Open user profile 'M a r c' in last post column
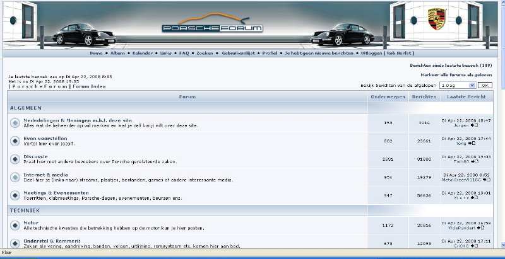Image resolution: width=505 pixels, height=259 pixels. tap(461, 198)
